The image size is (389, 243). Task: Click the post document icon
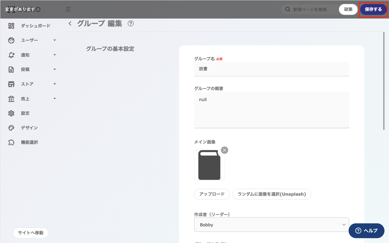[x=11, y=69]
